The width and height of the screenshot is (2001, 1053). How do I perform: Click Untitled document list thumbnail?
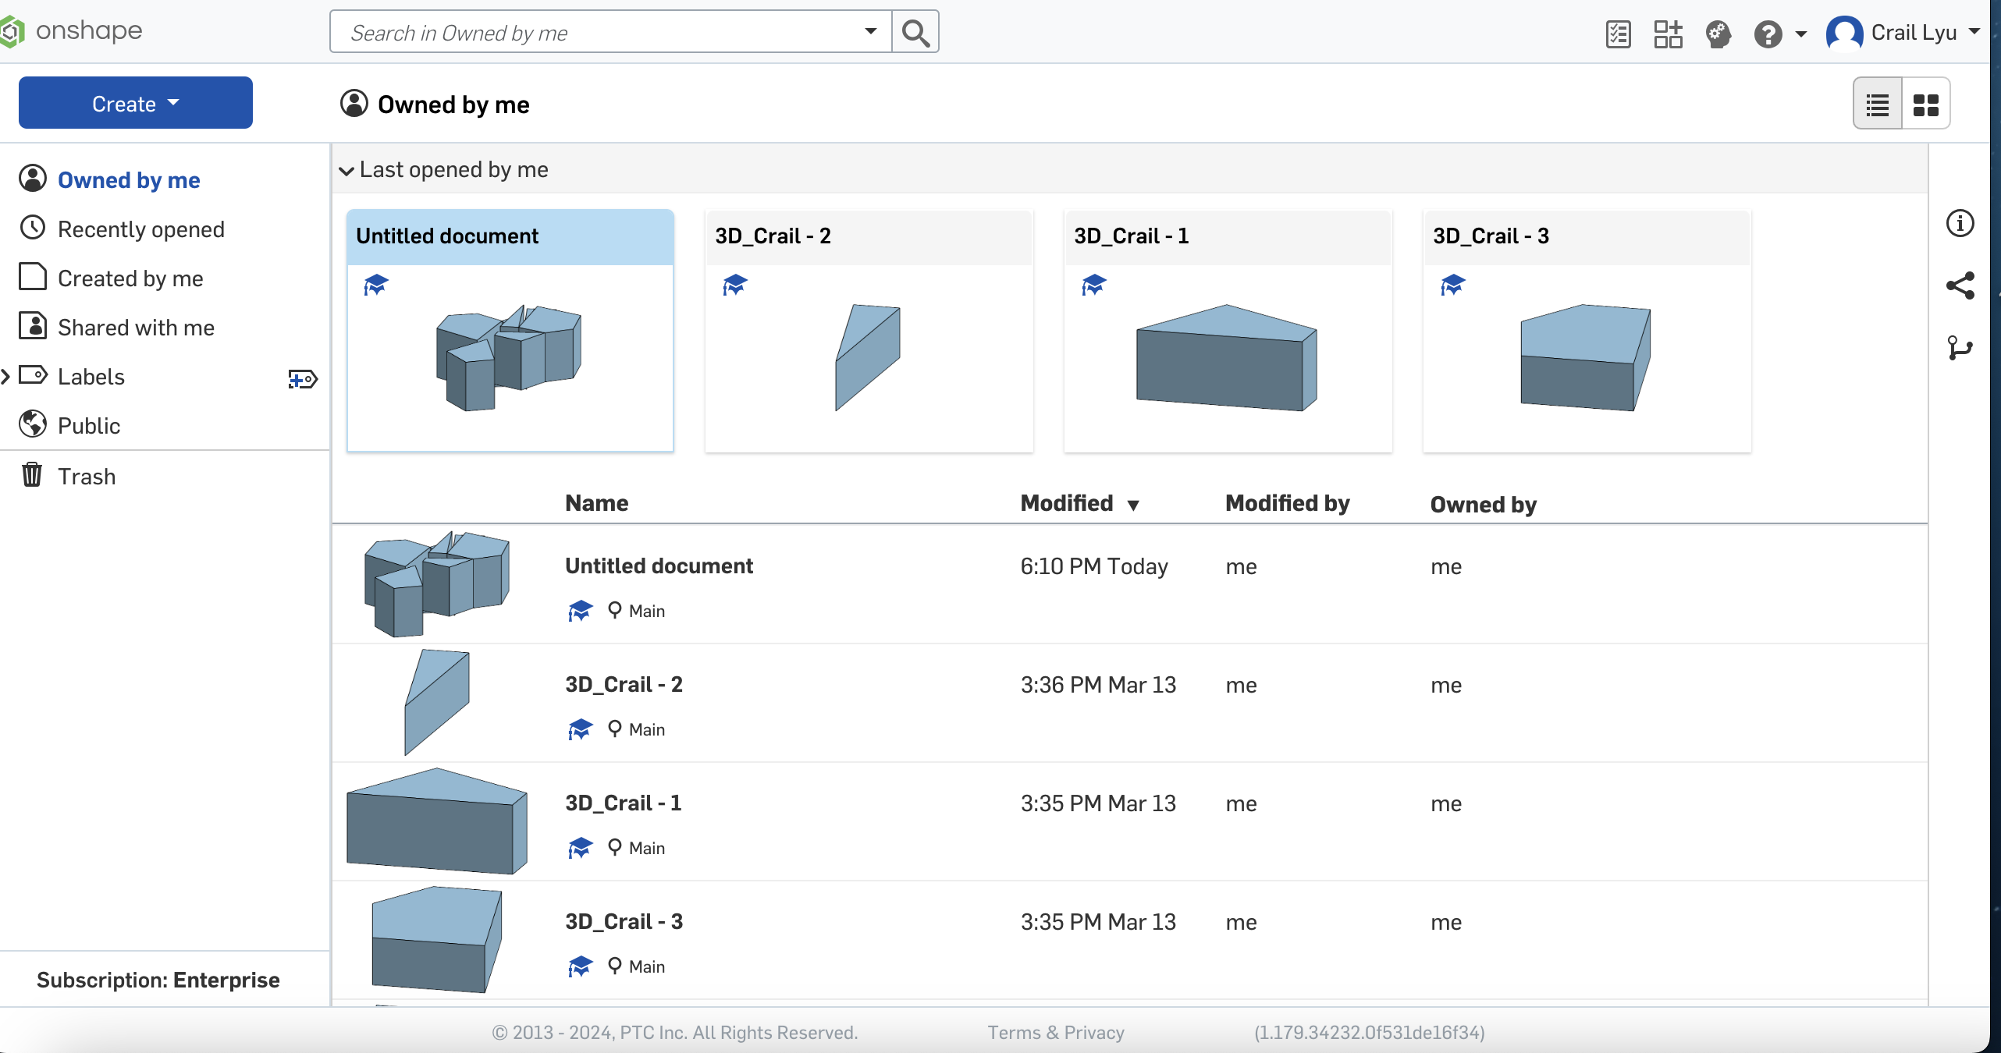437,583
